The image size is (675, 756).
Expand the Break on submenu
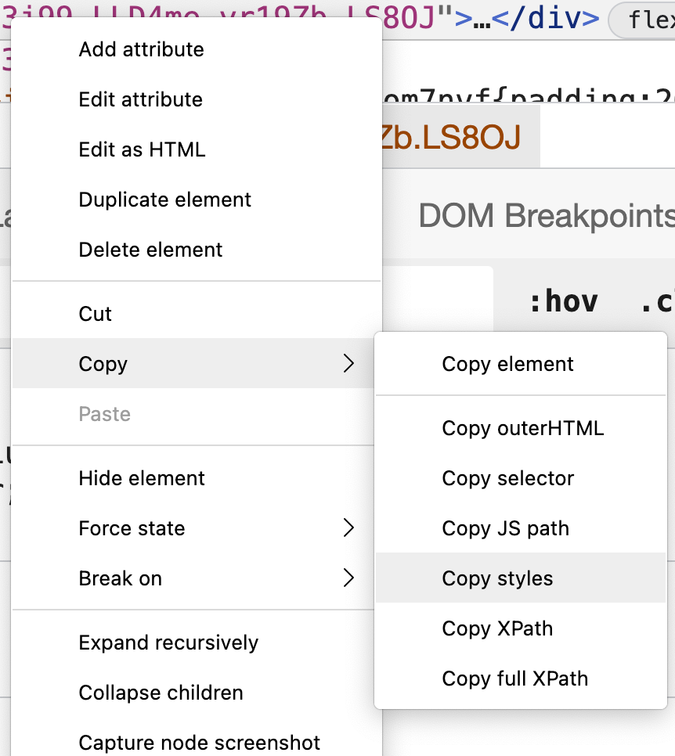tap(348, 578)
